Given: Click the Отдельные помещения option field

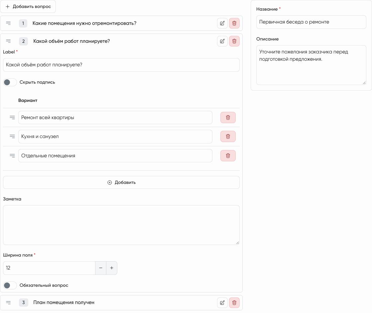Looking at the screenshot, I should pos(115,156).
